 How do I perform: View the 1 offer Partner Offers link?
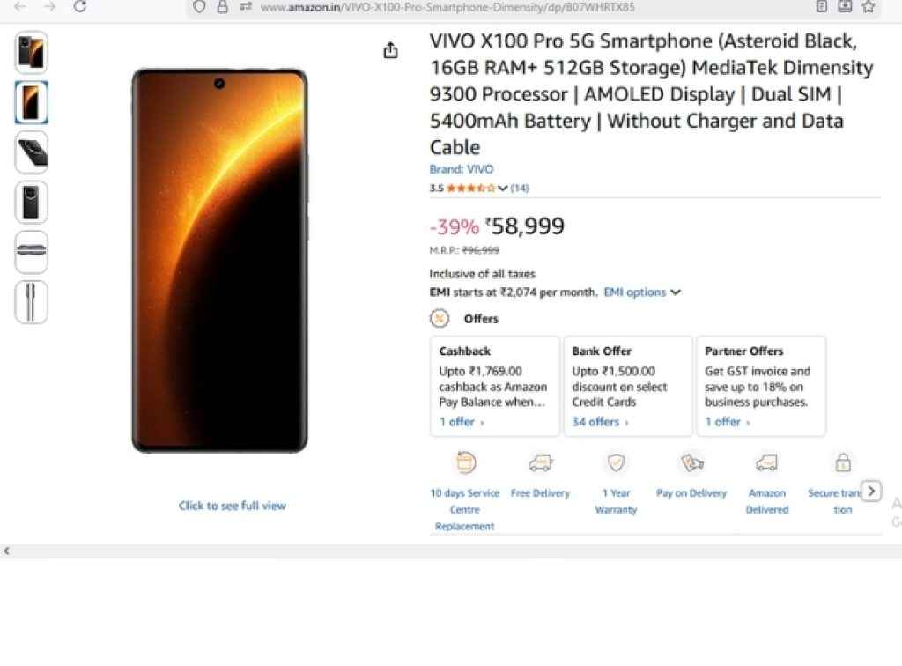727,422
